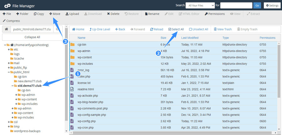The height and width of the screenshot is (135, 282).
Task: Sort by Permissions column header
Action: (268, 38)
